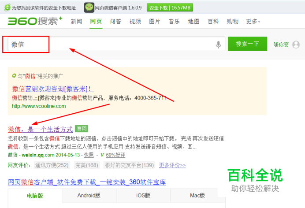This screenshot has height=208, width=305.
Task: Open the 地图 tab
Action: [193, 21]
